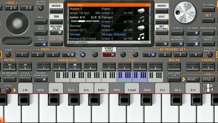Click the SETTING button
Screen dimensions: 218x123
pyautogui.click(x=208, y=9)
